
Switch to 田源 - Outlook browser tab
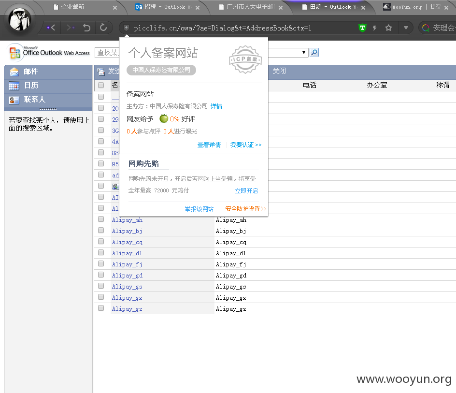click(x=330, y=7)
